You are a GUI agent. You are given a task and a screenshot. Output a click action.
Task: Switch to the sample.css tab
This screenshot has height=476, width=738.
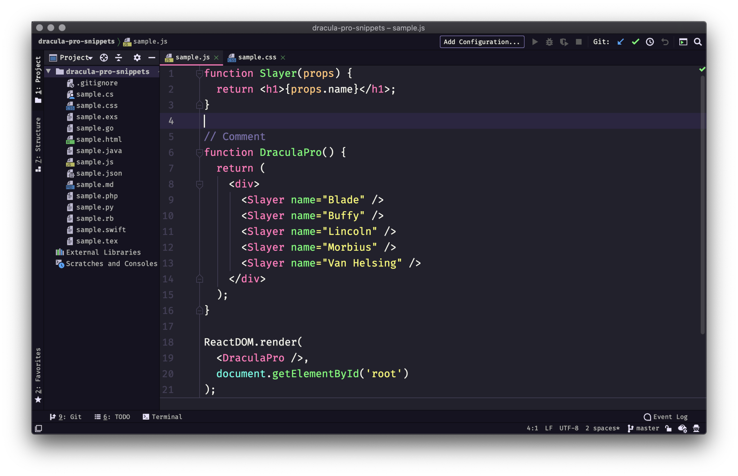[257, 57]
